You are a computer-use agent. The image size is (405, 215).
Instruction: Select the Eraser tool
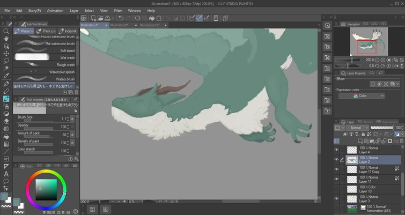click(6, 121)
